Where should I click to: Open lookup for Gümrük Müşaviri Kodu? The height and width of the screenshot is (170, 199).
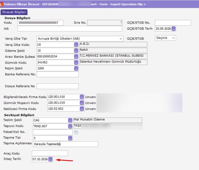click(x=82, y=103)
